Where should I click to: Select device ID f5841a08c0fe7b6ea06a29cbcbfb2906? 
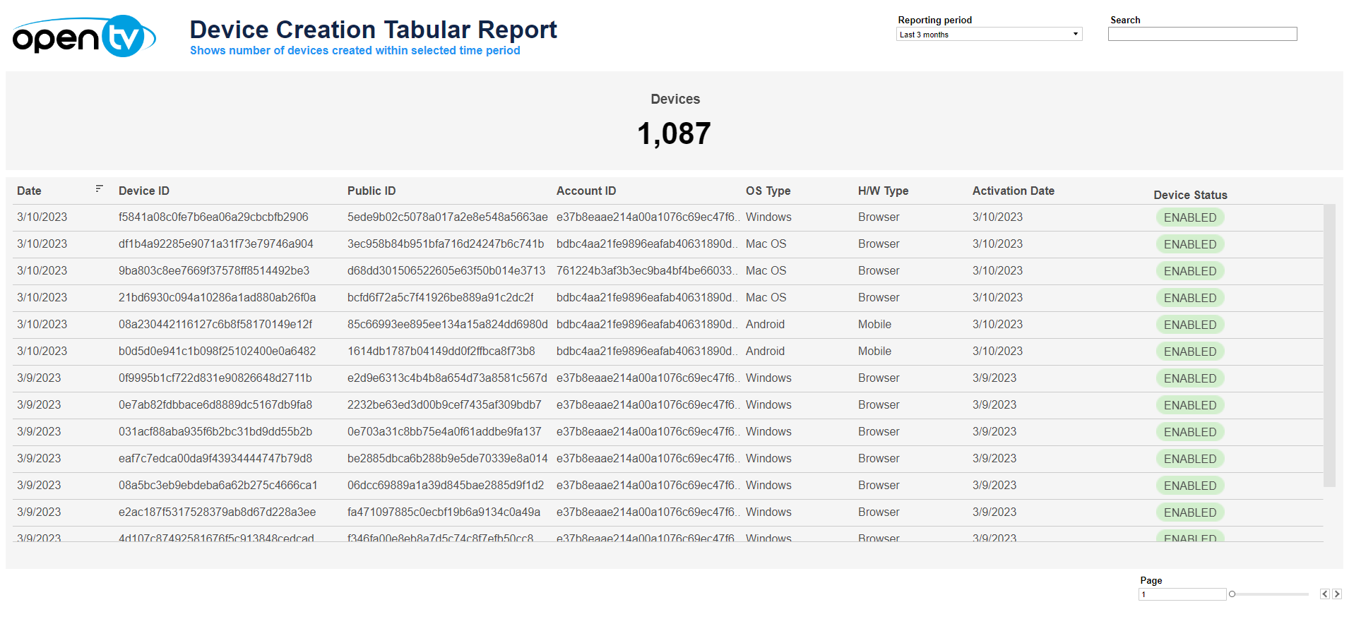(x=213, y=217)
